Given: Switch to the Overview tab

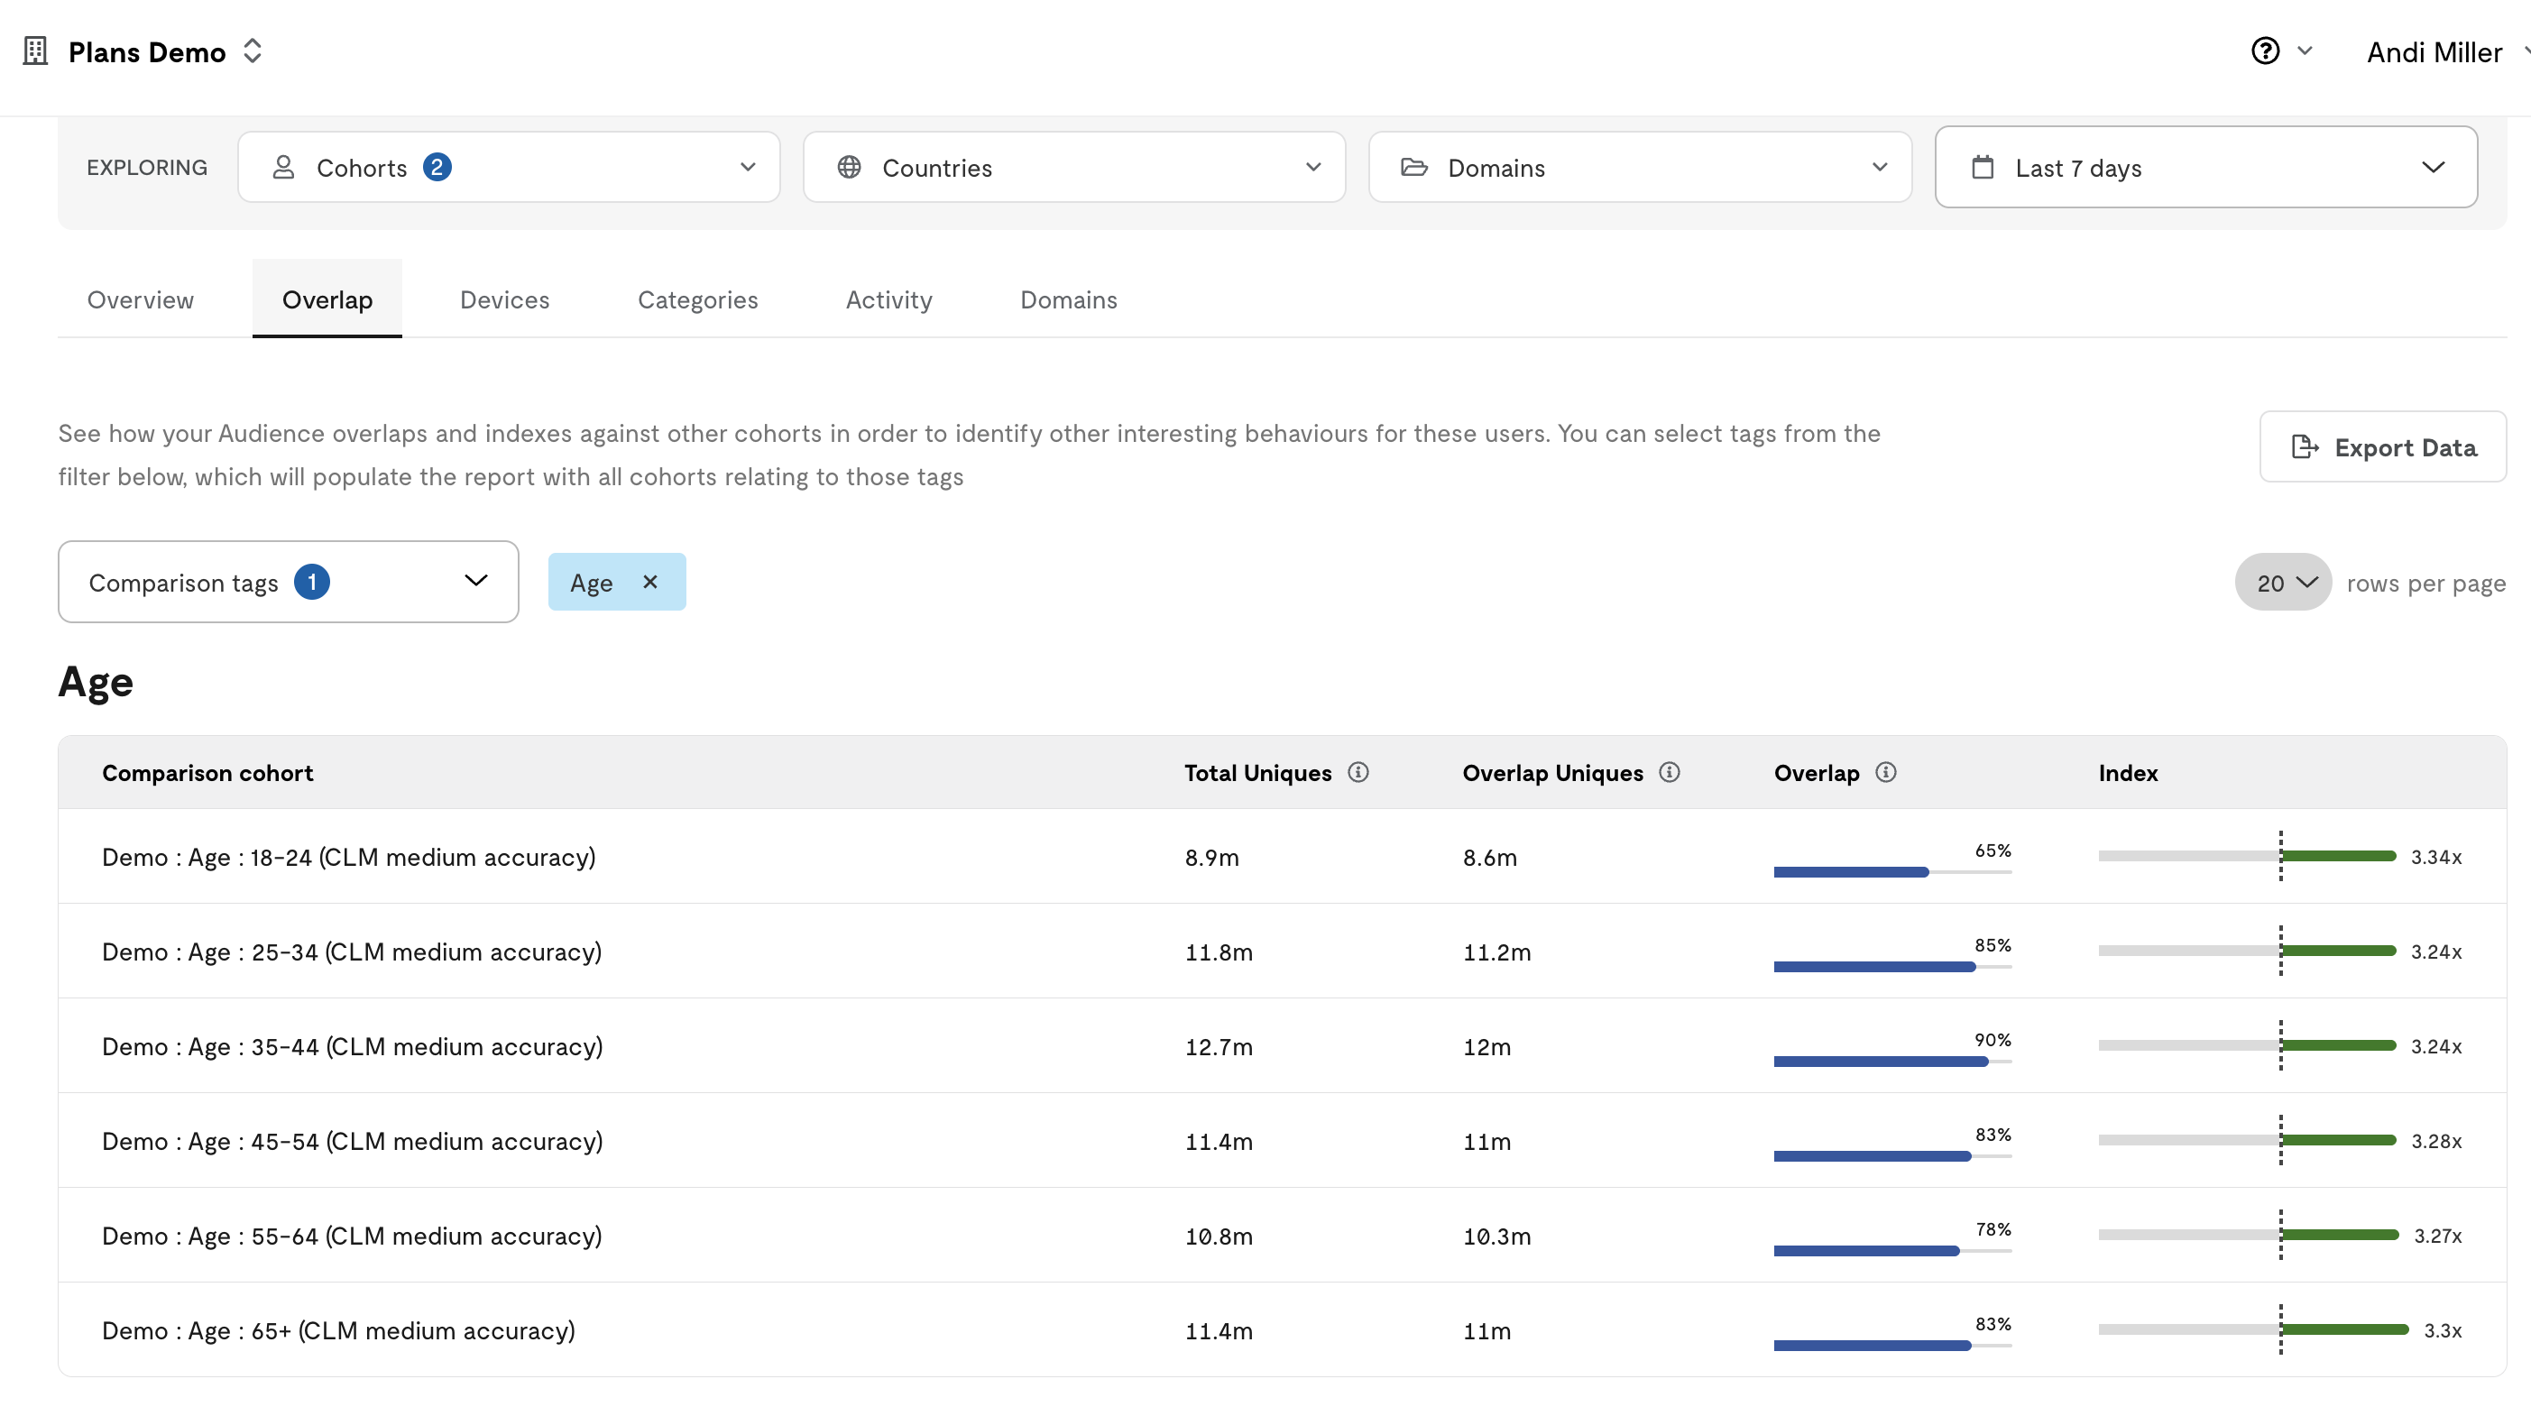Looking at the screenshot, I should [141, 299].
